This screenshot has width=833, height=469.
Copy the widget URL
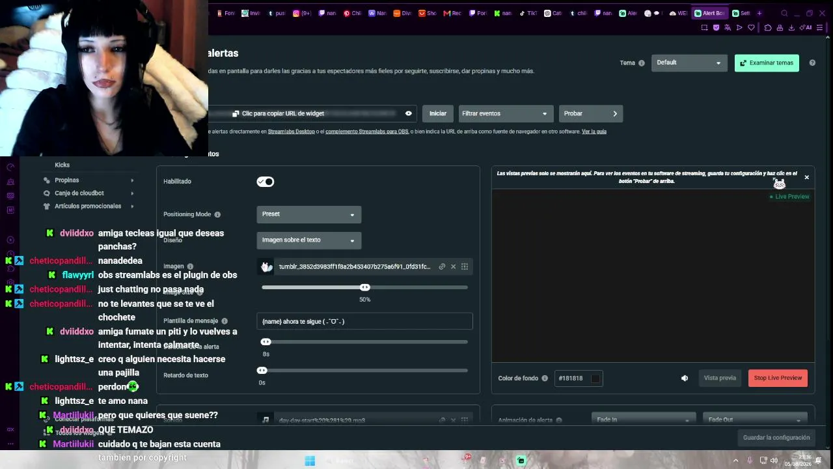pyautogui.click(x=279, y=113)
